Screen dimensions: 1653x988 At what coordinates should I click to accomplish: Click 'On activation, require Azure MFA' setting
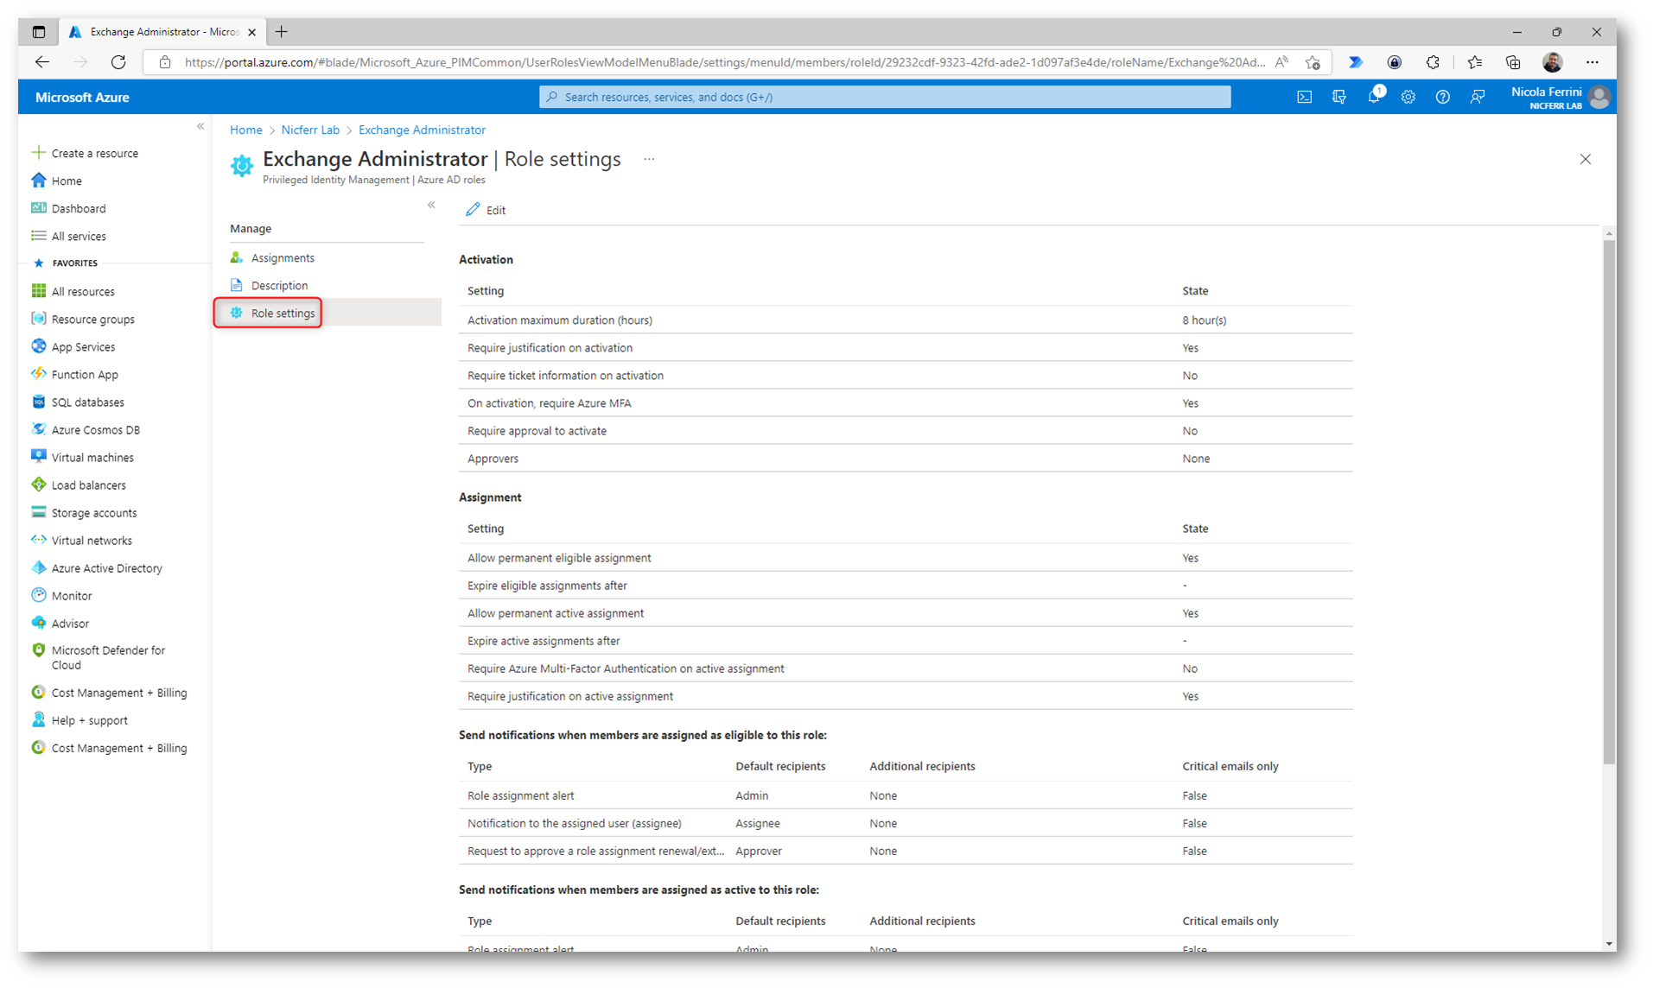[549, 402]
